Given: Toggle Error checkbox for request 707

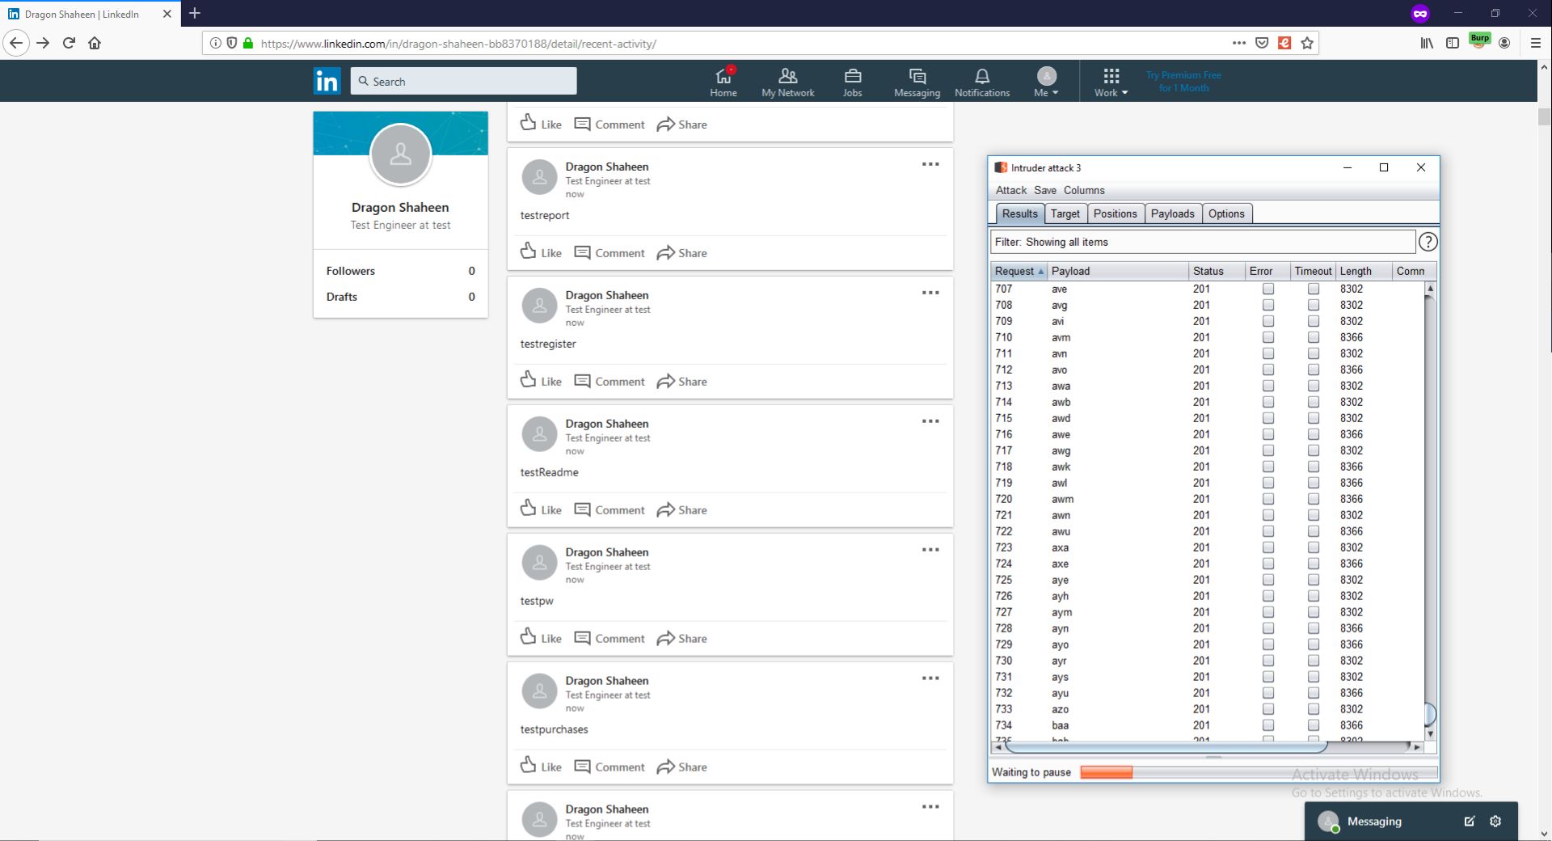Looking at the screenshot, I should [x=1268, y=289].
